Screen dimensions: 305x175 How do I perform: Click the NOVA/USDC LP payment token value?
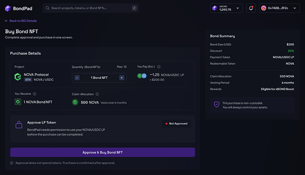283,57
